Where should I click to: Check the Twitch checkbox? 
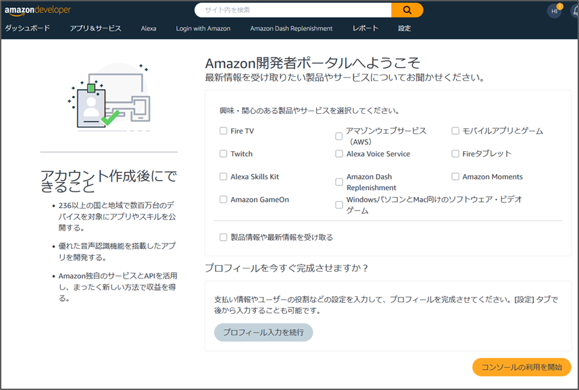[x=223, y=154]
